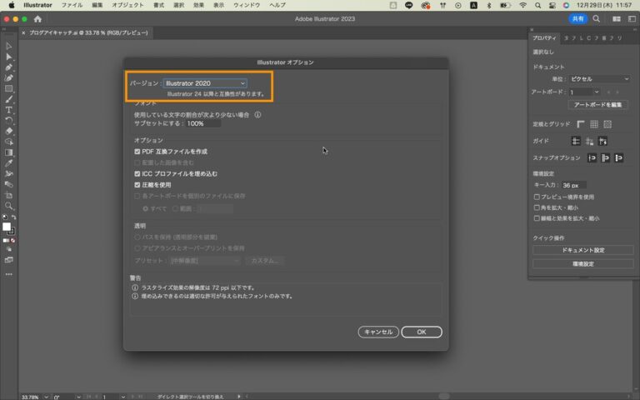
Task: Activate the Zoom tool
Action: click(x=8, y=206)
